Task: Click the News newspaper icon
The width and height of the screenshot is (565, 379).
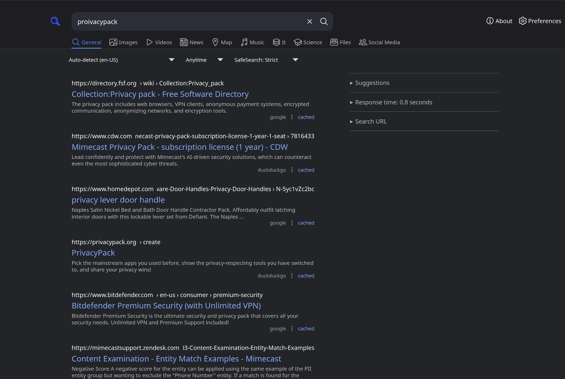Action: click(x=184, y=42)
